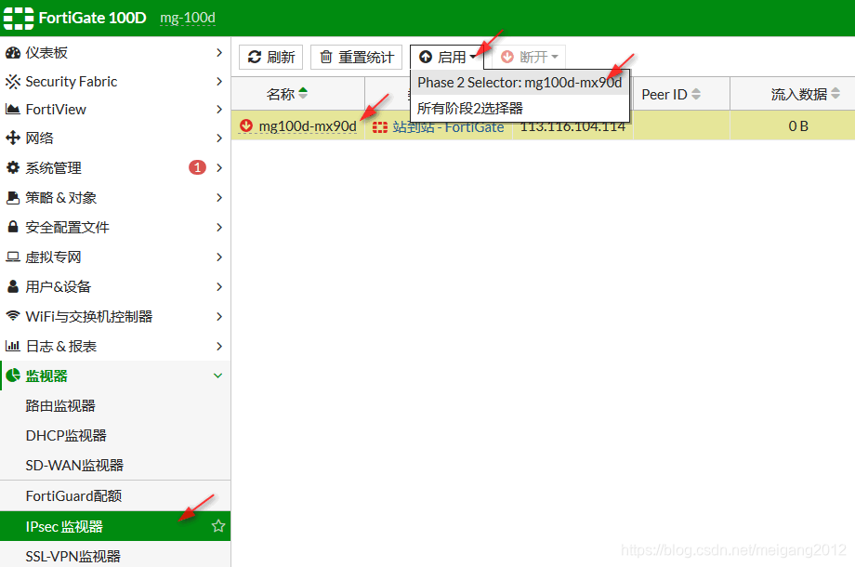Click the red notification badge on 系统管理
The width and height of the screenshot is (855, 567).
point(197,167)
